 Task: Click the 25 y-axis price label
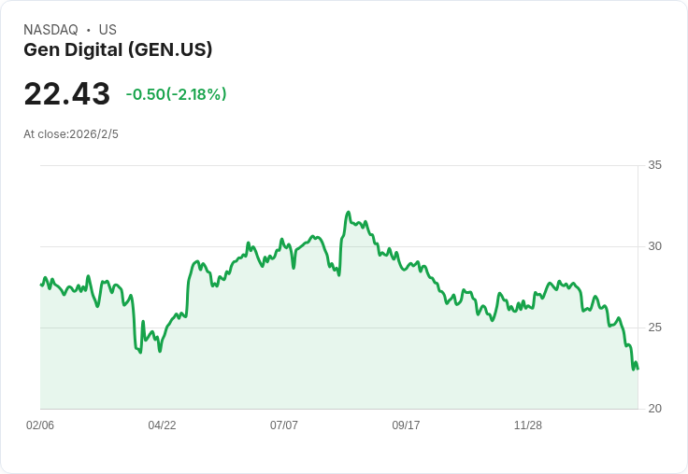point(655,328)
